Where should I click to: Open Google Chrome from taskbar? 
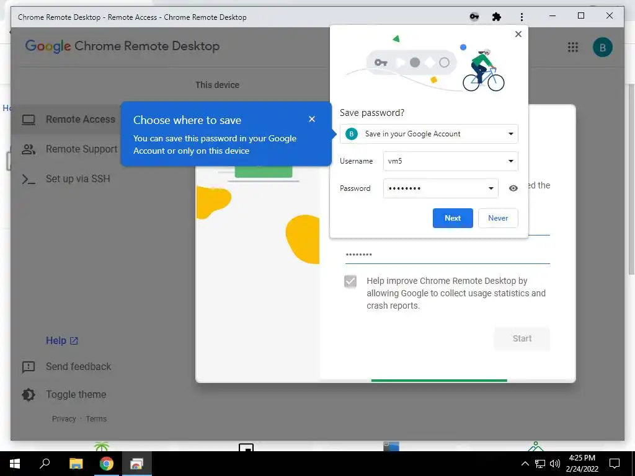click(x=107, y=464)
